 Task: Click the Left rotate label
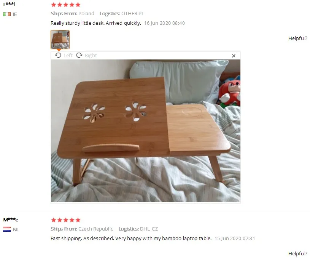(x=68, y=56)
